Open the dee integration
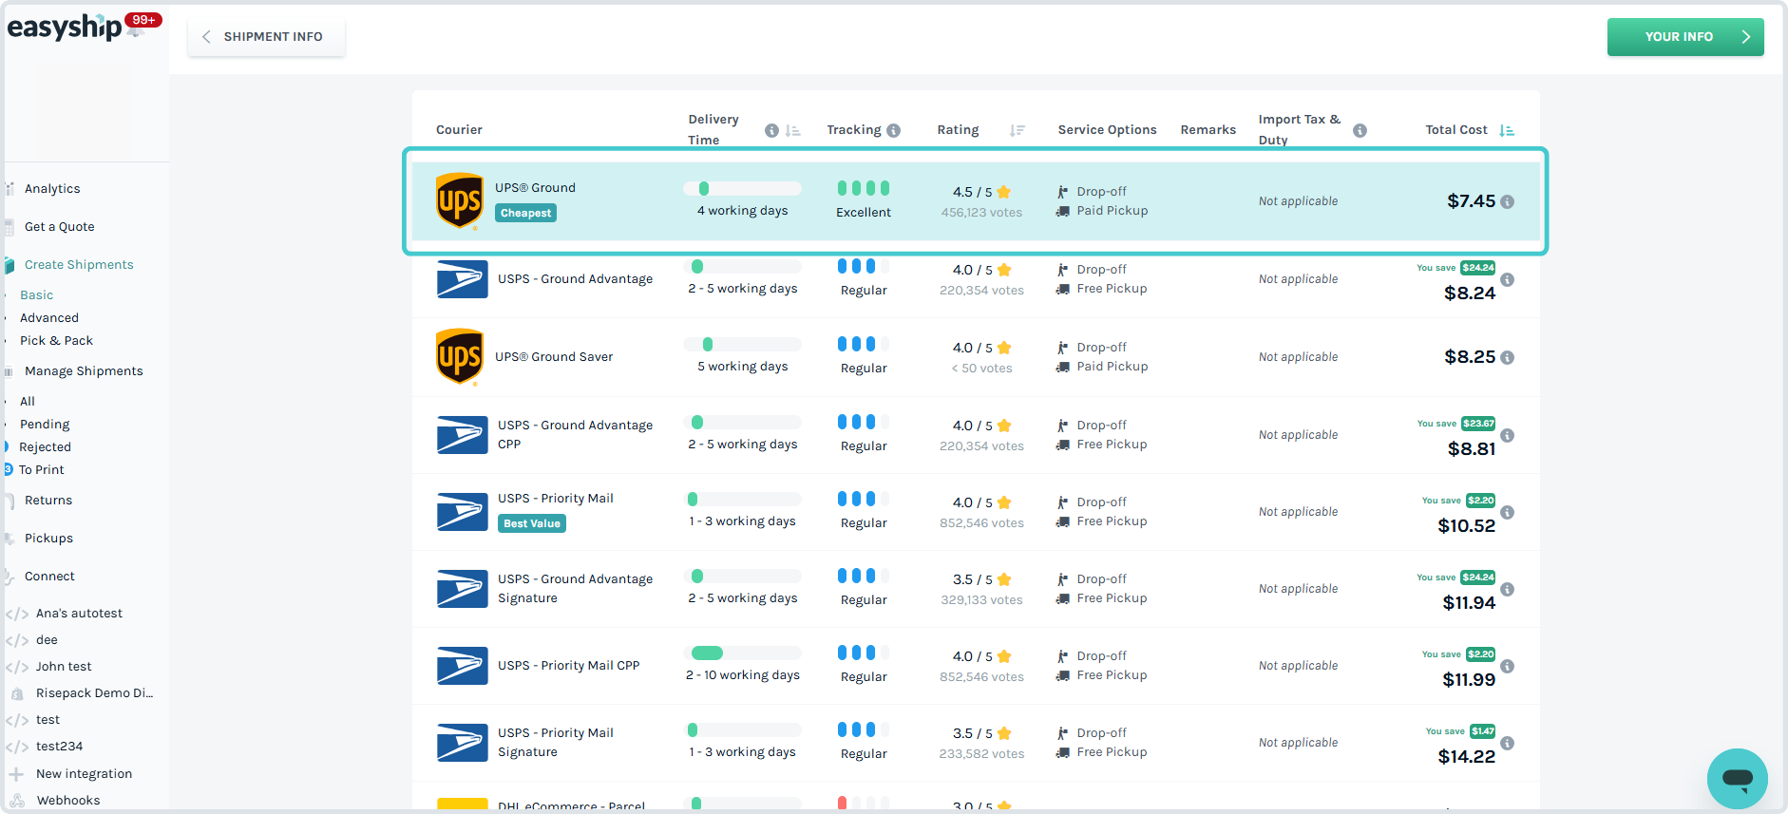The width and height of the screenshot is (1788, 814). (47, 640)
